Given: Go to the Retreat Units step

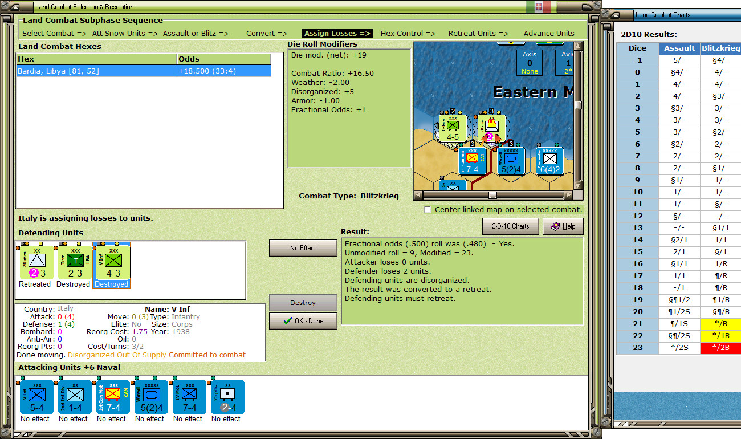Looking at the screenshot, I should coord(478,34).
